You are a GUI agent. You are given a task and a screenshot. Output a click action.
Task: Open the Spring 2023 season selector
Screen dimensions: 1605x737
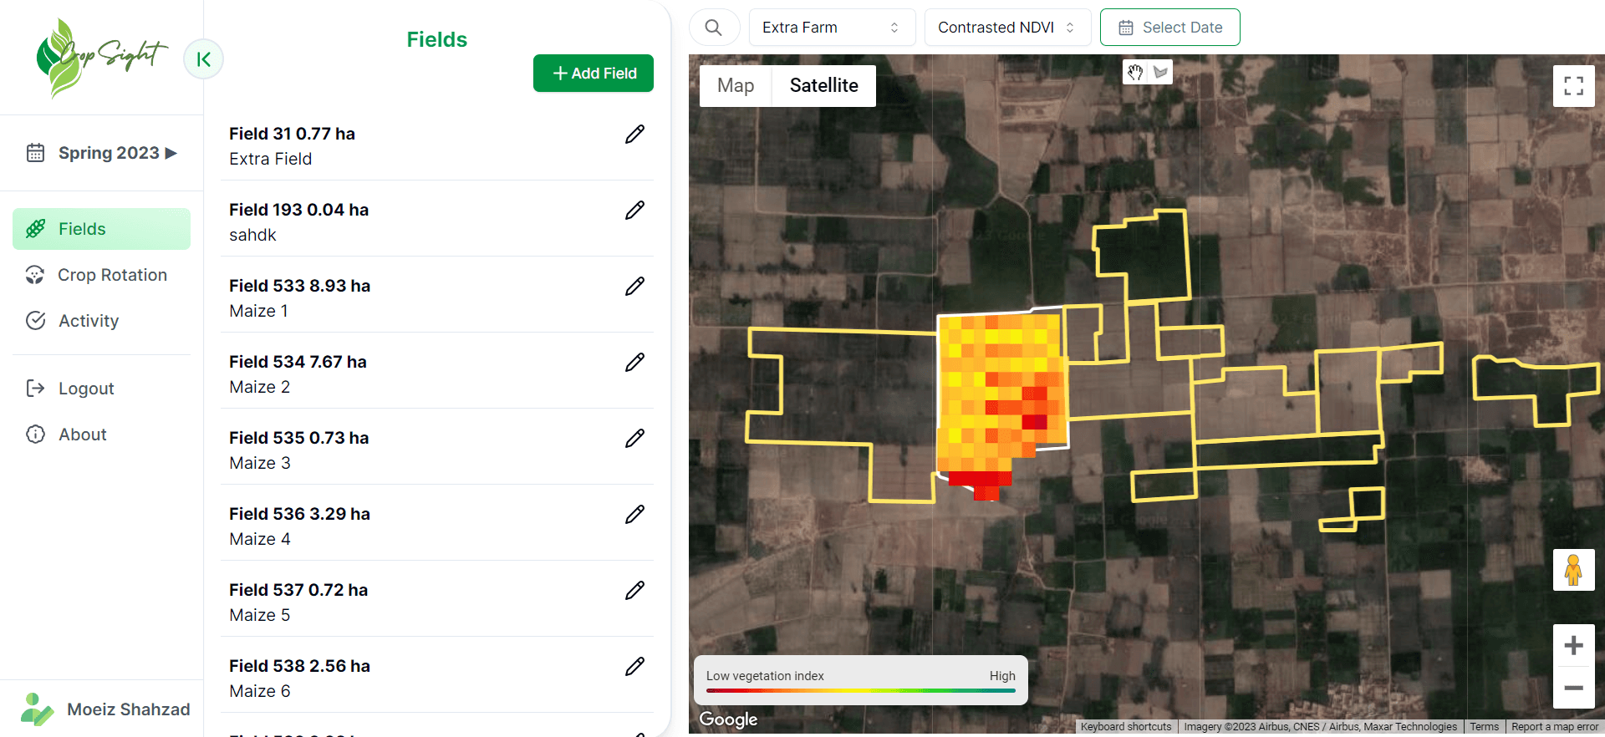click(x=102, y=153)
